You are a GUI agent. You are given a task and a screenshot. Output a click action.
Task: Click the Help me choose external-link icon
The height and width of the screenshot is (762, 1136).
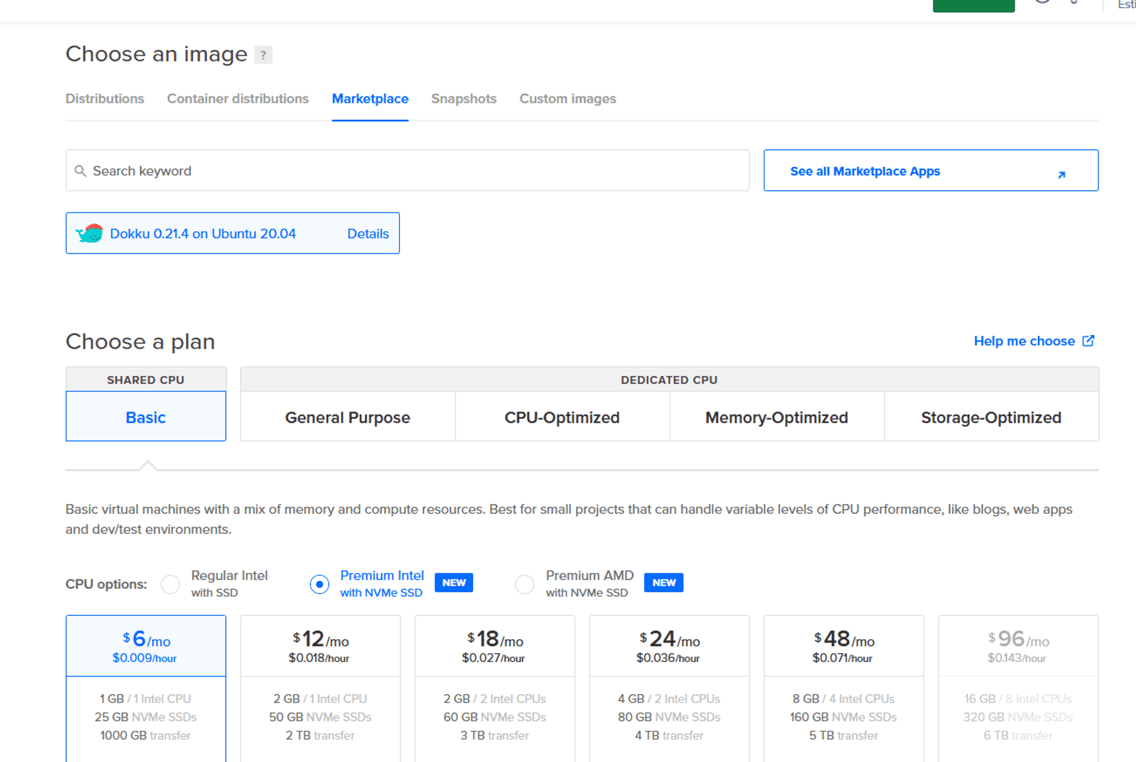click(x=1088, y=341)
